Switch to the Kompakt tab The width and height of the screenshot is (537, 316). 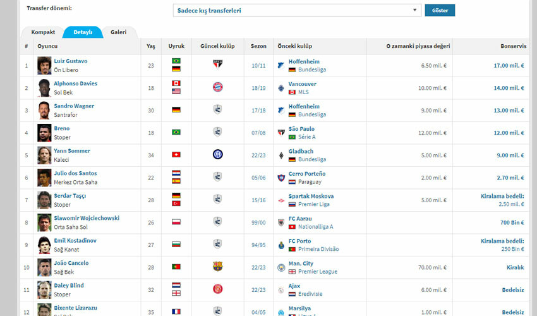pyautogui.click(x=42, y=32)
